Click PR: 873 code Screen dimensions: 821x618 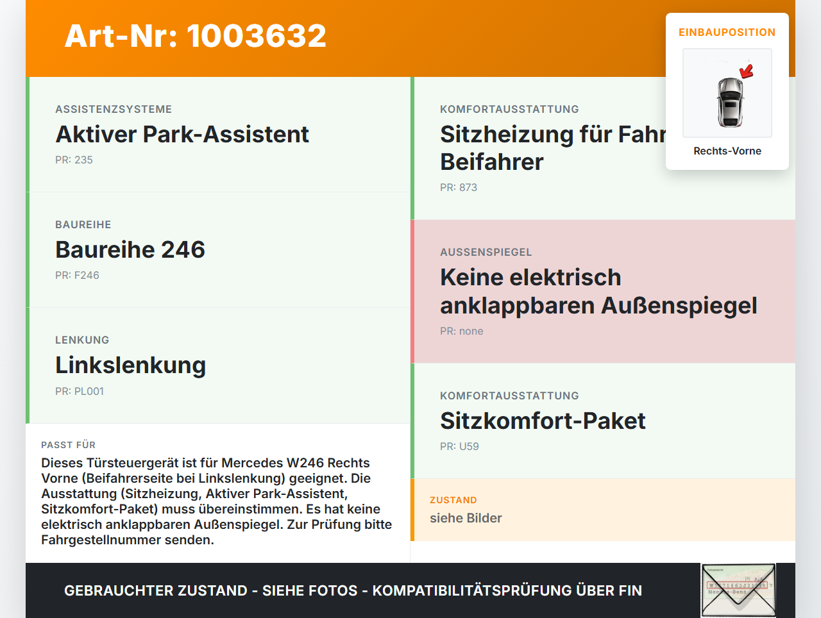click(459, 187)
